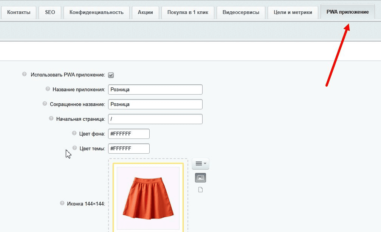Click help icon beside Название приложения

[x=48, y=89]
